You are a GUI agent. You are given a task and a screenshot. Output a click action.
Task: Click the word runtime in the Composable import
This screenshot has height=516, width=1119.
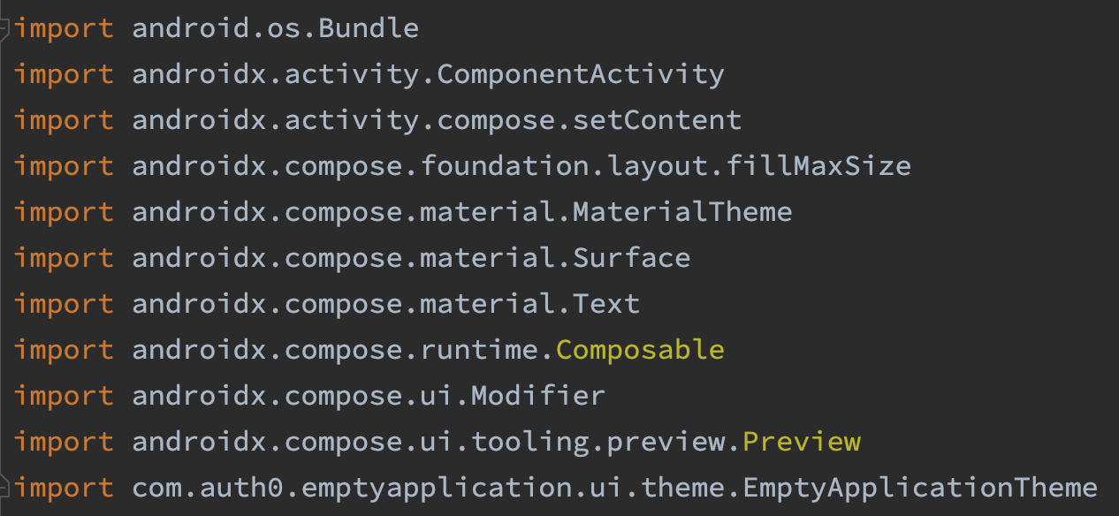pos(479,350)
